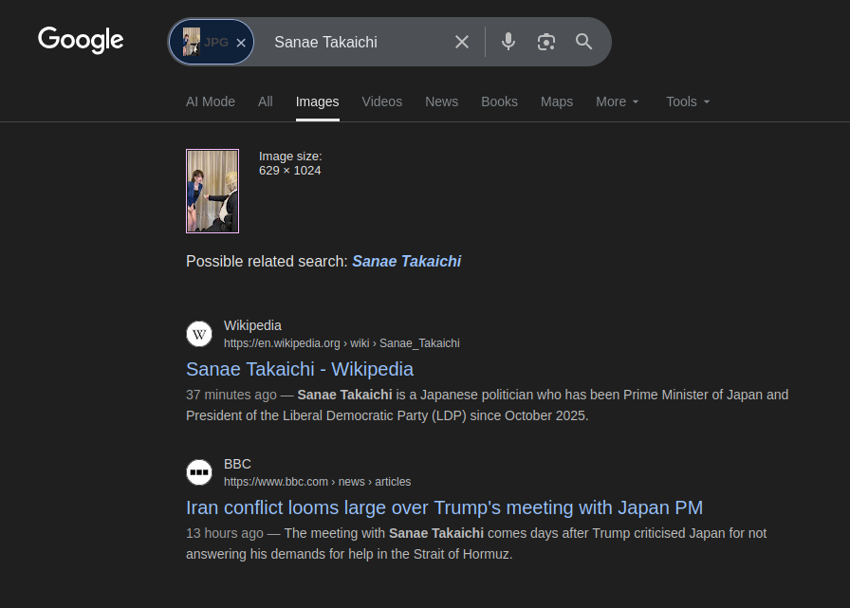Open the bbc.com news articles URL
This screenshot has width=850, height=608.
point(317,482)
